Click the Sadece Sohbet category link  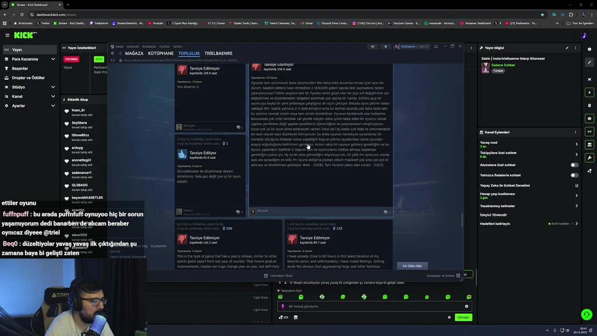[x=503, y=65]
